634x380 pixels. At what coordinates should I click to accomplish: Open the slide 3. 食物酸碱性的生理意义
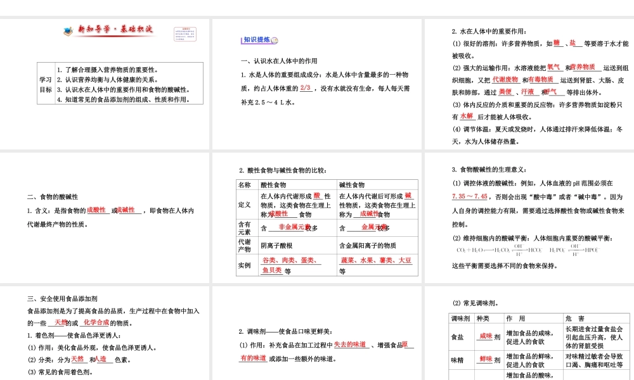tap(529, 218)
